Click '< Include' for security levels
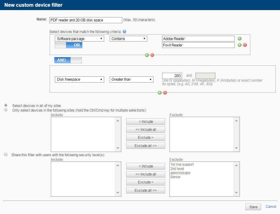The width and height of the screenshot is (280, 214). [x=146, y=166]
